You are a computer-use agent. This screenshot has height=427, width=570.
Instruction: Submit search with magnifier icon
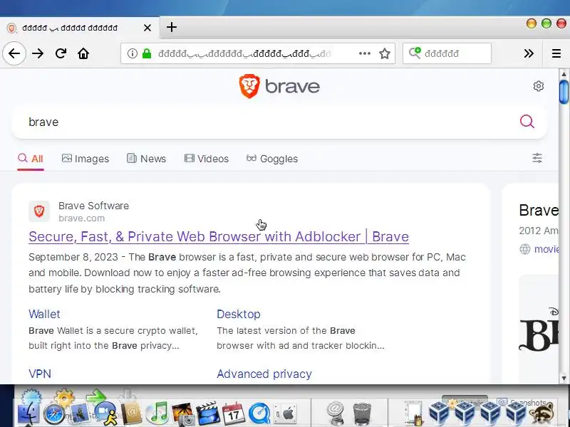[527, 122]
